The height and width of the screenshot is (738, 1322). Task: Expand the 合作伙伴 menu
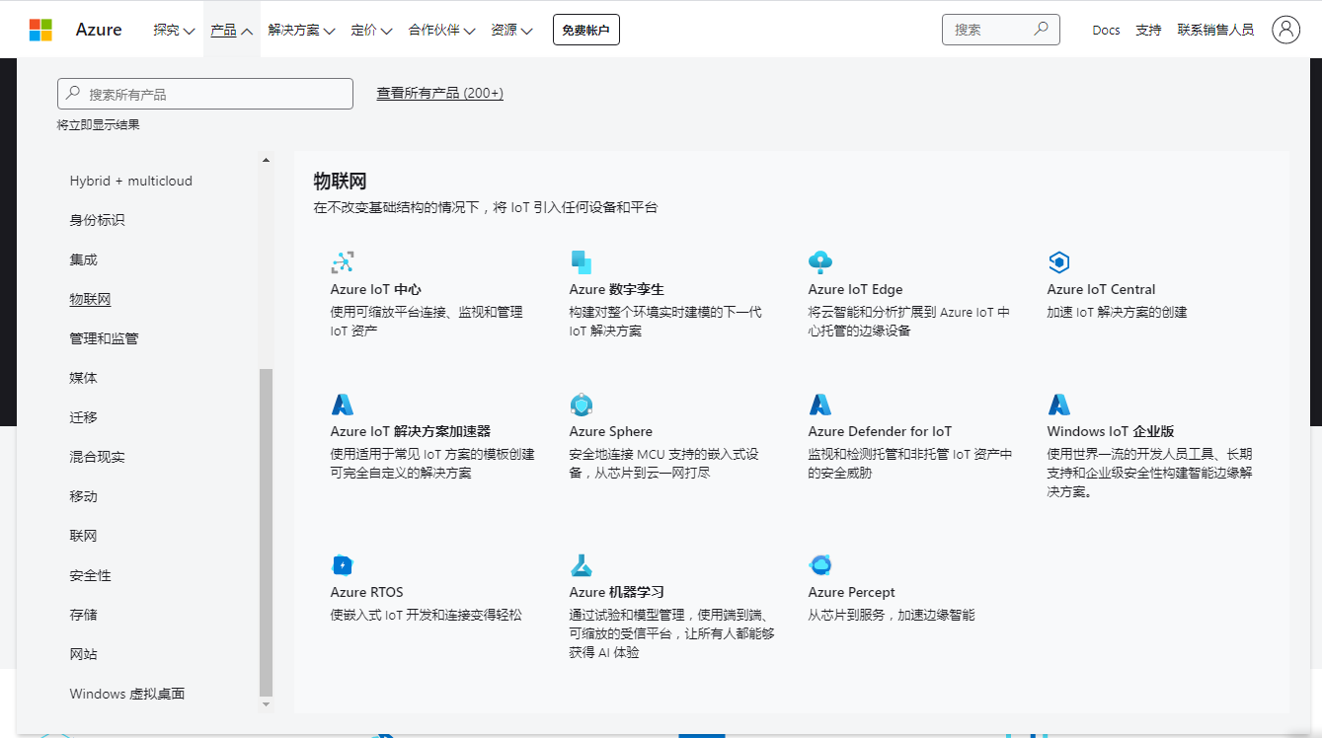[442, 30]
